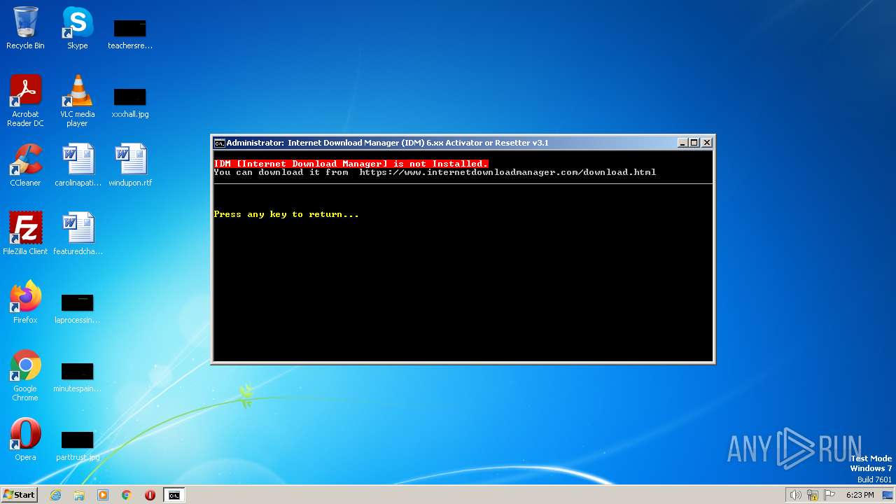Click the Chrome icon in the taskbar
Screen dimensions: 896x504
click(x=127, y=495)
